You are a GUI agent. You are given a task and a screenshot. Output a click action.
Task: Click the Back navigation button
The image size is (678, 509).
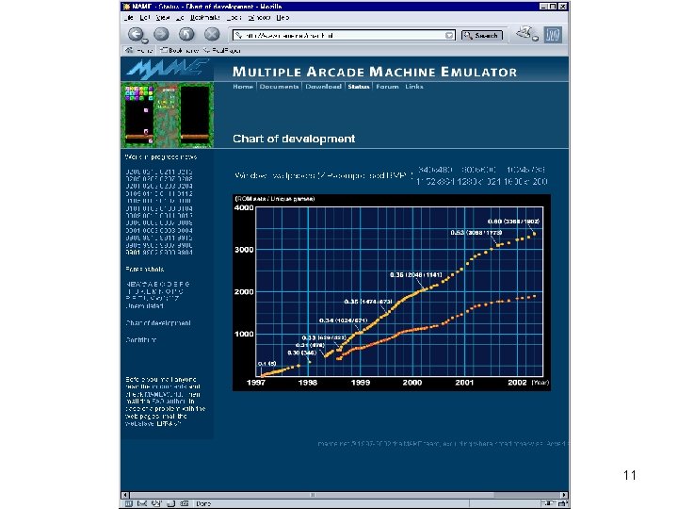(x=136, y=34)
